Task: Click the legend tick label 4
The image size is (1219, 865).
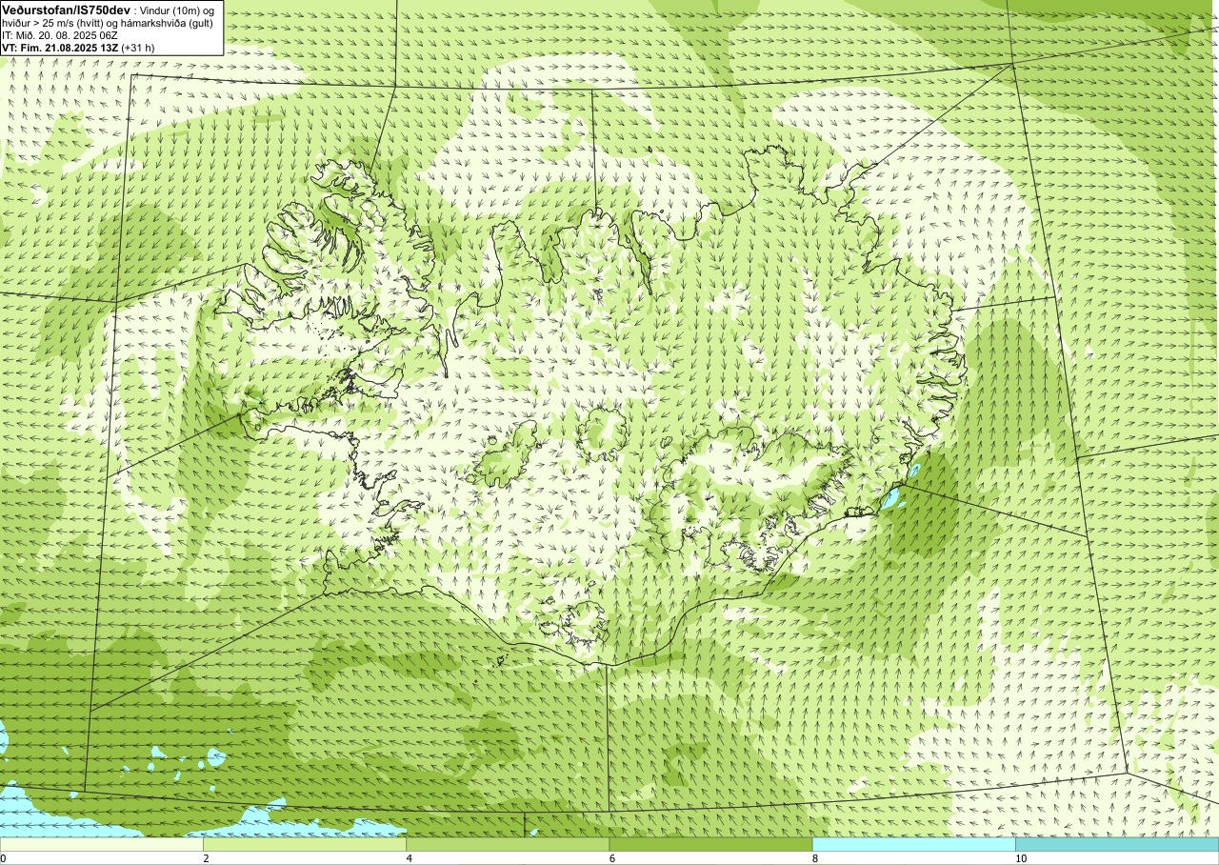Action: (410, 858)
